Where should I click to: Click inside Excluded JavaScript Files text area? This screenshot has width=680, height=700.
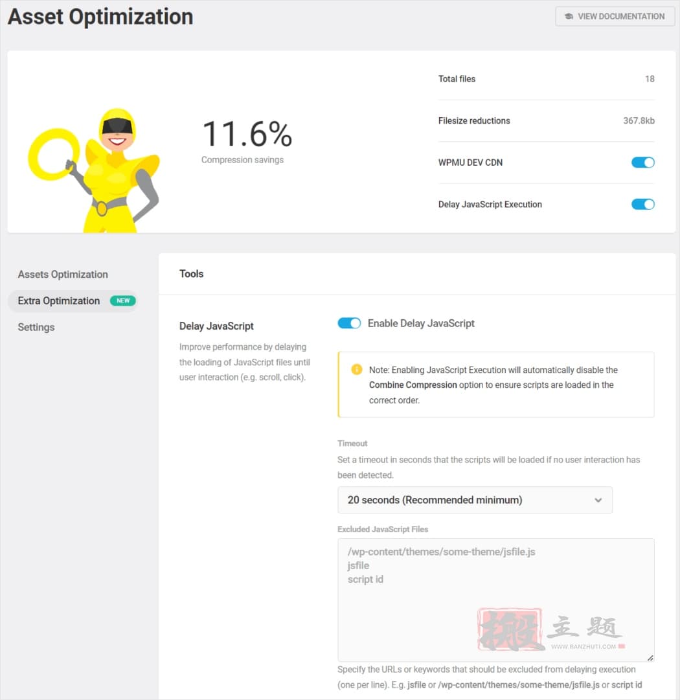point(496,600)
